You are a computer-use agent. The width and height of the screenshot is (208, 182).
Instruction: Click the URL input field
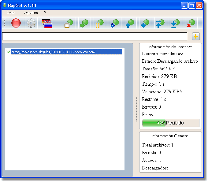tap(95, 36)
